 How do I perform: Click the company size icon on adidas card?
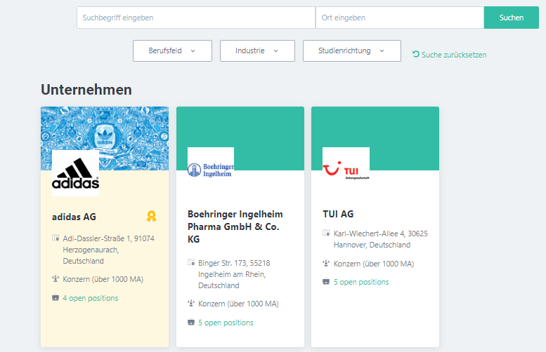tap(56, 278)
